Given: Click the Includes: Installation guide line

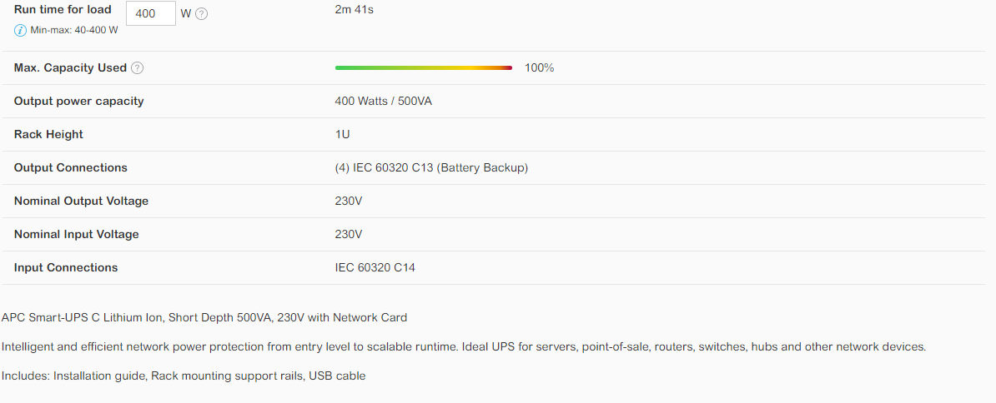Looking at the screenshot, I should tap(184, 376).
